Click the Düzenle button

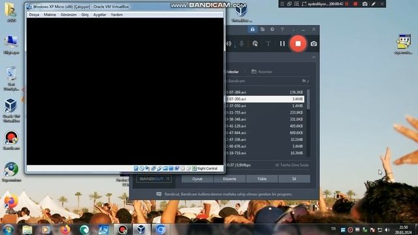coord(229,179)
